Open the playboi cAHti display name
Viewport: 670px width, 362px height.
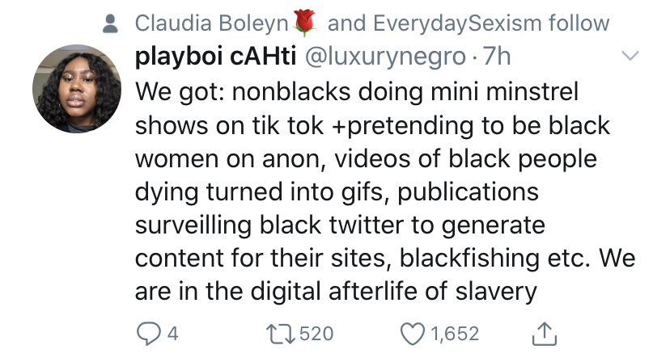click(216, 57)
